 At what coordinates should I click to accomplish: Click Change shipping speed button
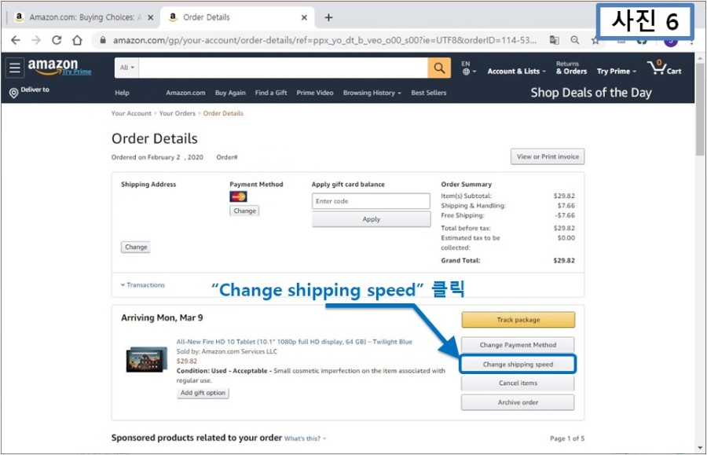(x=518, y=365)
